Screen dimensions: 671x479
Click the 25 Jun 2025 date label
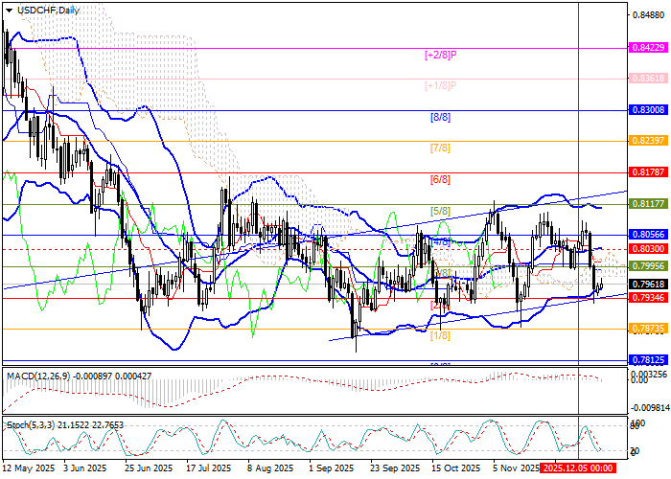pos(149,468)
